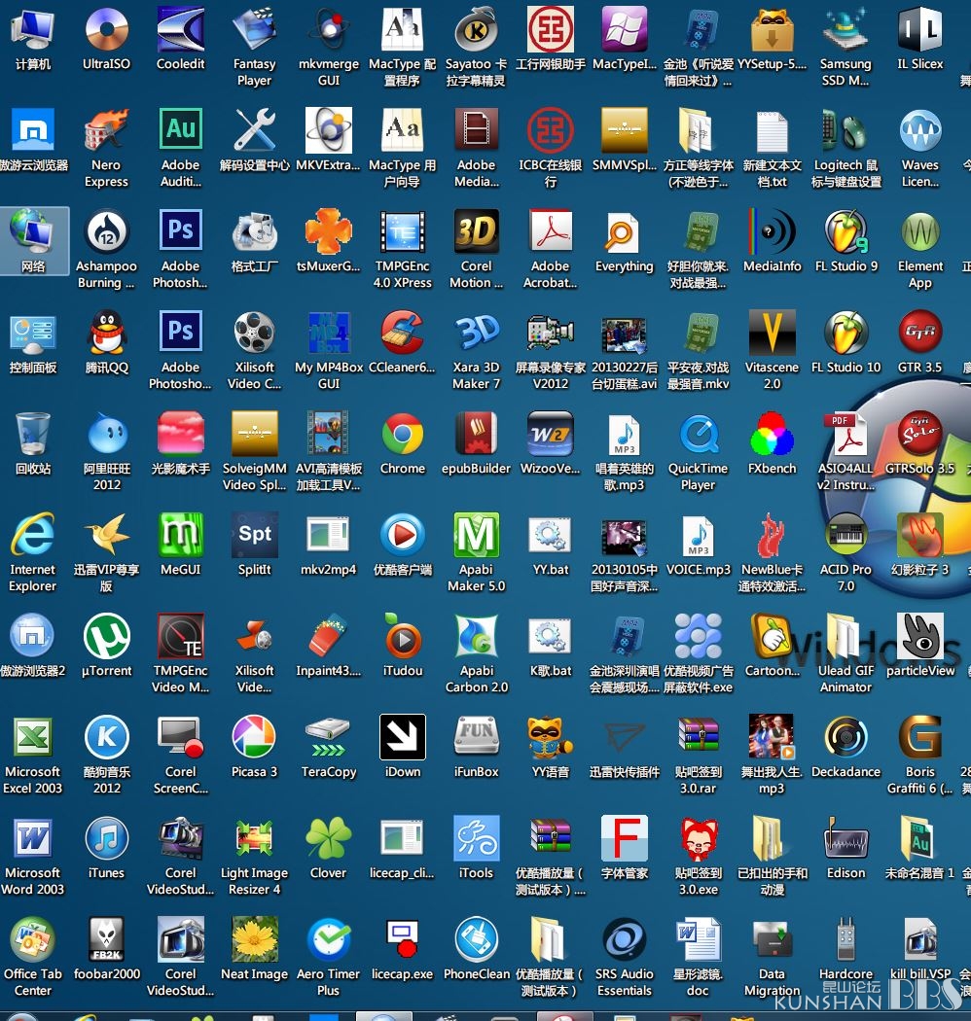The image size is (971, 1021).
Task: Click the Waves Licen... icon
Action: (920, 131)
